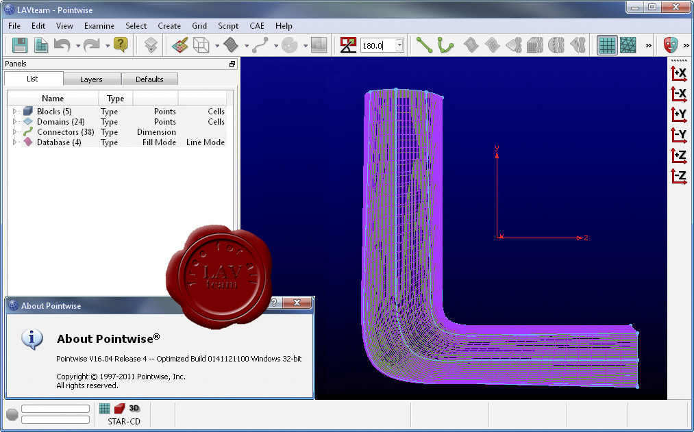Click the Save floppy disk icon
The height and width of the screenshot is (432, 694).
pyautogui.click(x=19, y=45)
